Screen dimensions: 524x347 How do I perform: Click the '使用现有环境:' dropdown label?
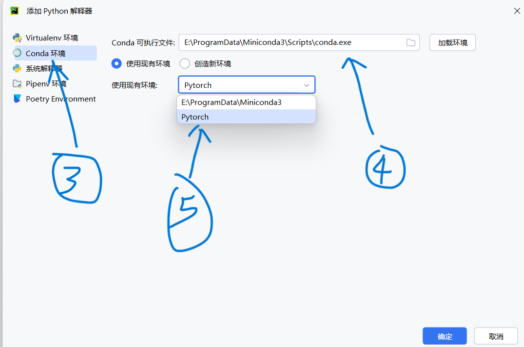click(x=135, y=85)
